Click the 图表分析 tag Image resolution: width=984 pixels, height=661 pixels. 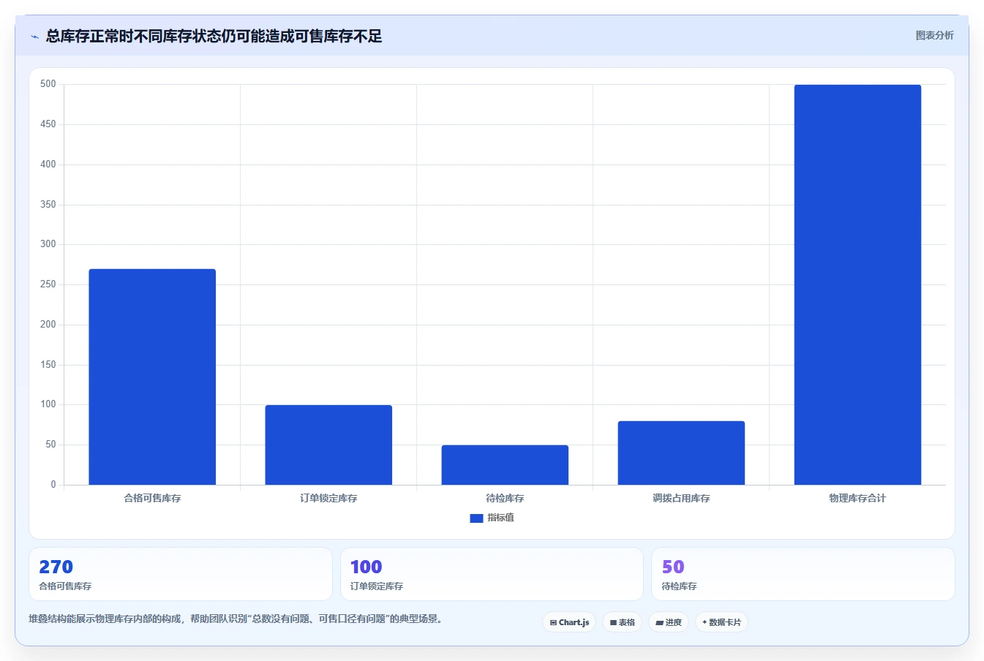click(x=934, y=35)
